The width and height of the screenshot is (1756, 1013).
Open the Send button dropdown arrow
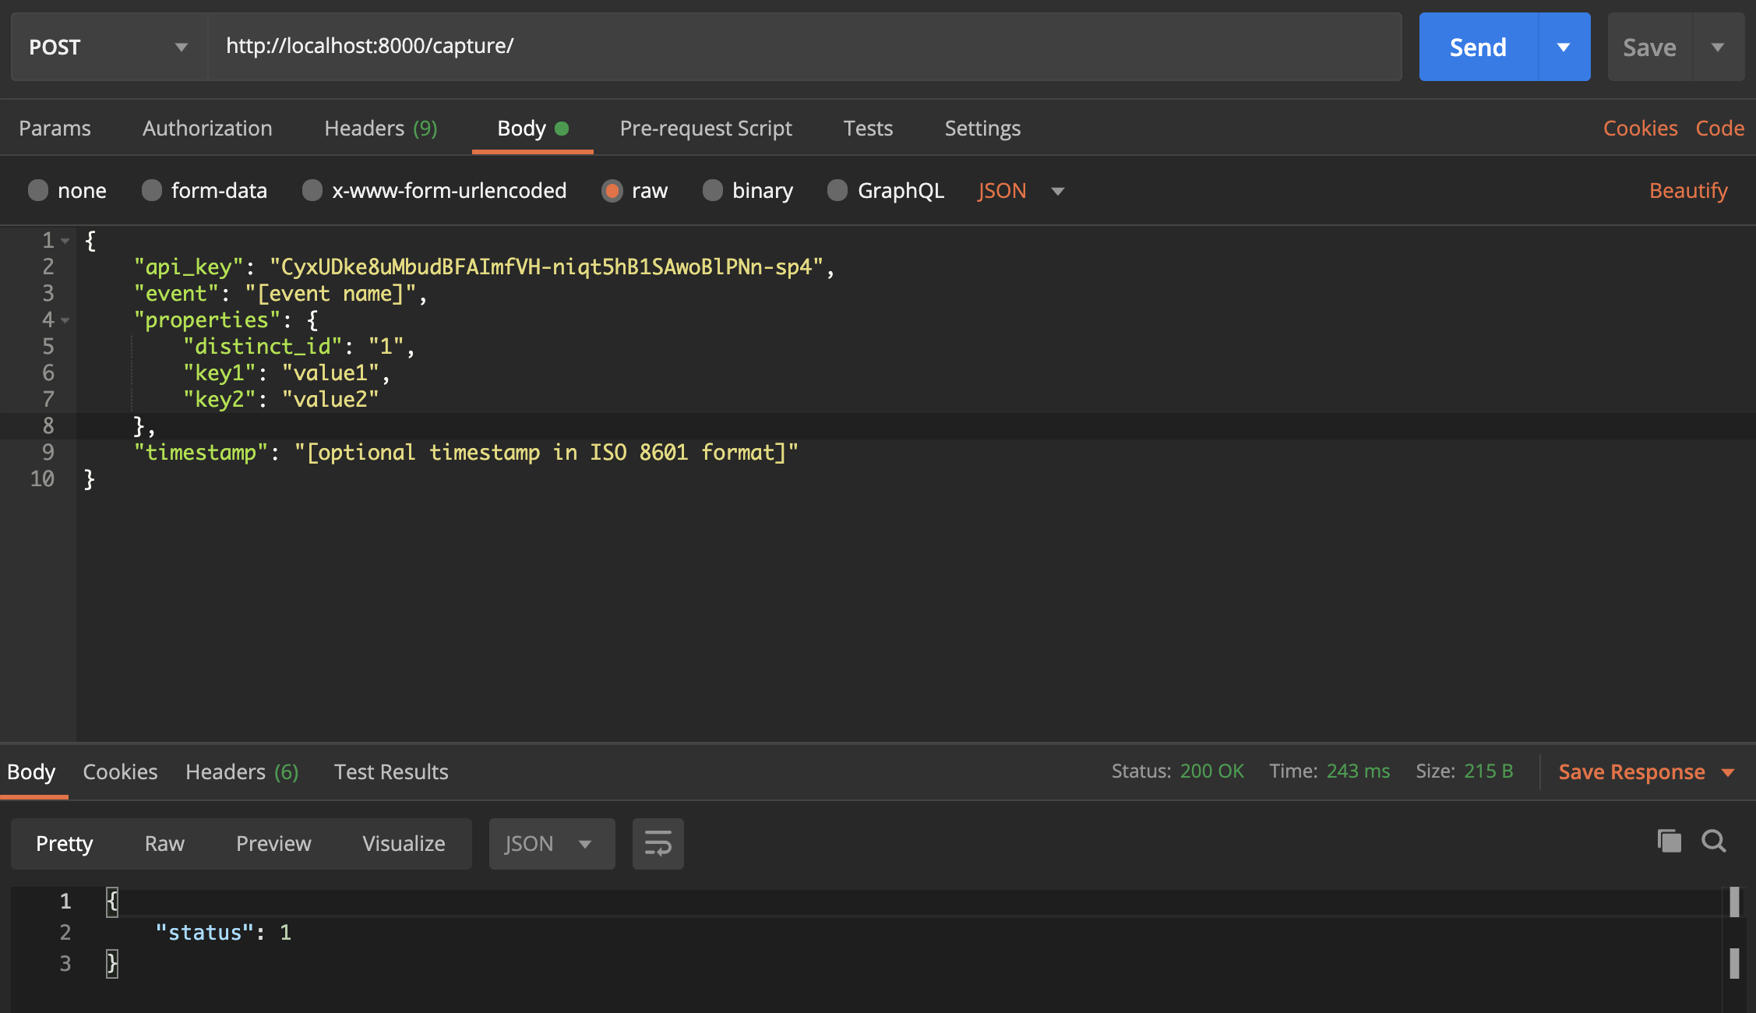pyautogui.click(x=1564, y=47)
